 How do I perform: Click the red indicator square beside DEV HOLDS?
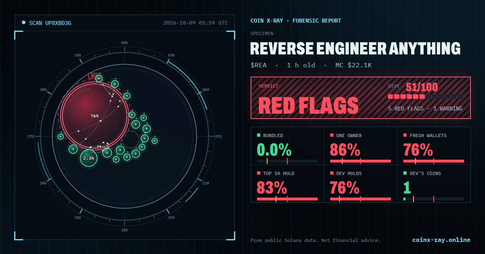(x=332, y=173)
